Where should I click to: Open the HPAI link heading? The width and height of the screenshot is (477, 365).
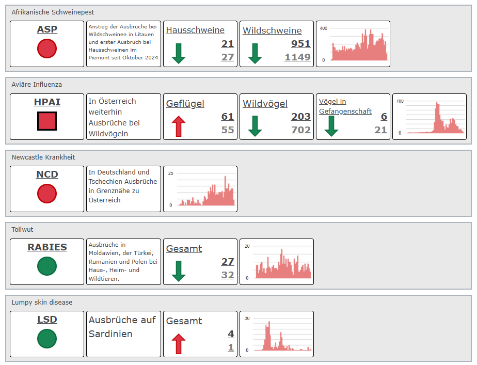pos(47,102)
